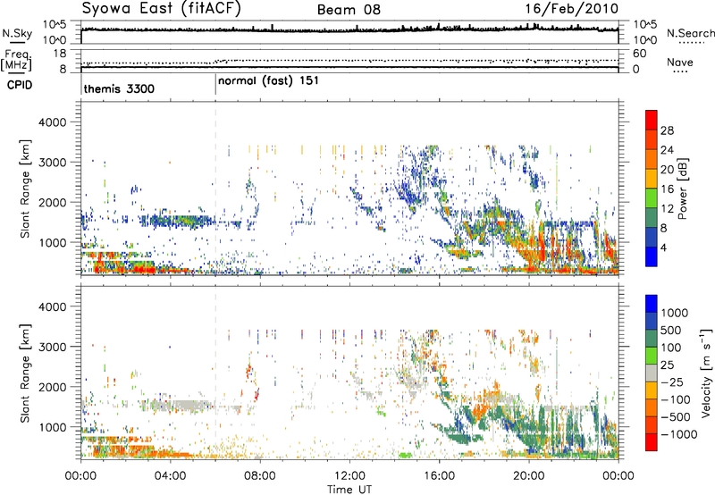This screenshot has width=715, height=495.
Task: Click the '12:00' time axis tick label
Action: tap(349, 476)
